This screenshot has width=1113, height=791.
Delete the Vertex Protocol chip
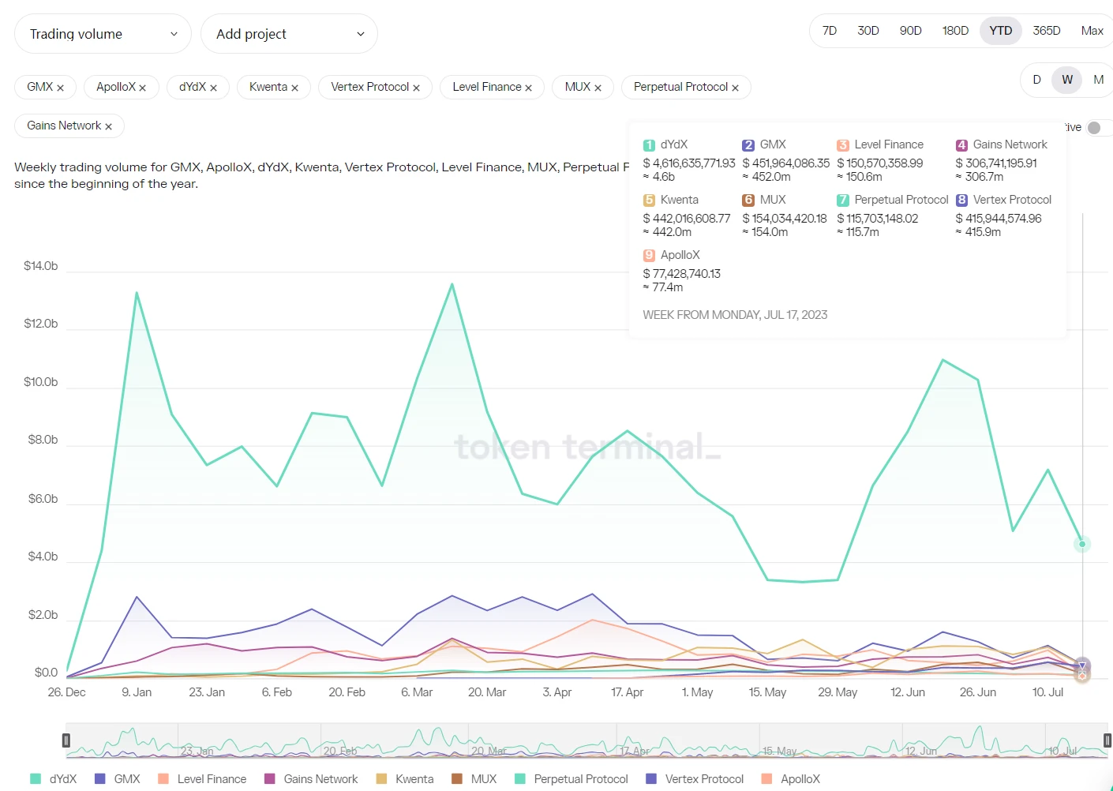point(416,88)
